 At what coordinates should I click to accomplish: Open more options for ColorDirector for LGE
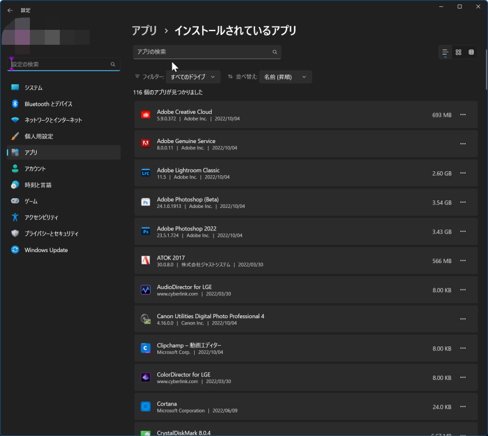coord(463,377)
